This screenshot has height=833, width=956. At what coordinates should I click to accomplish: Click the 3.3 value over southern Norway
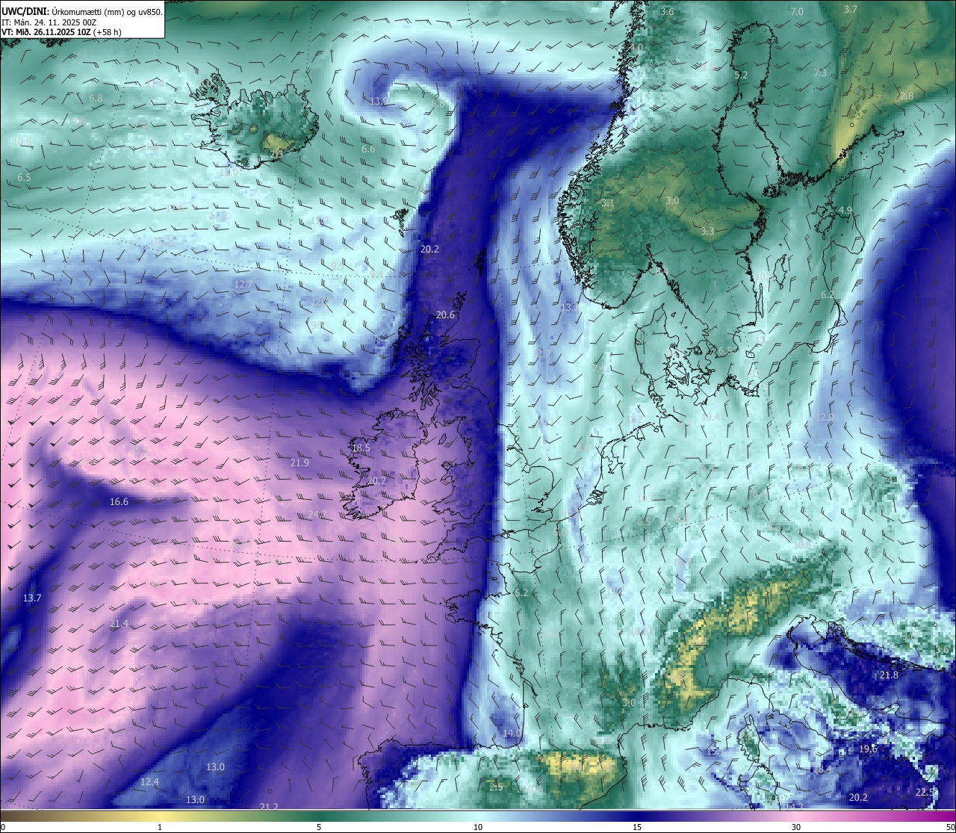707,232
